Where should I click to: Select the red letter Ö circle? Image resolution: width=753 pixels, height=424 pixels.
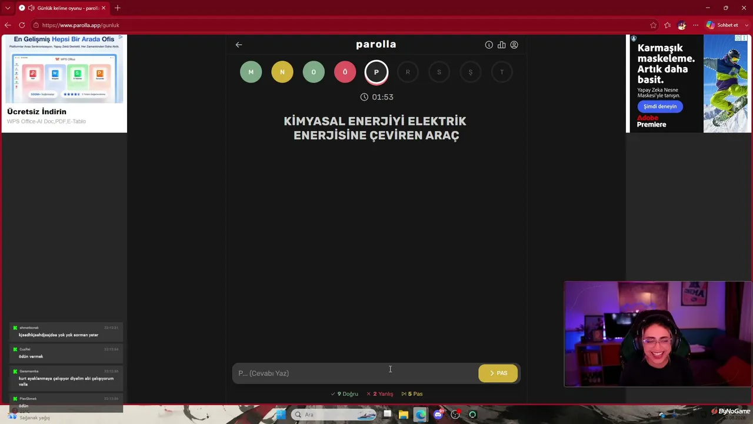click(x=345, y=72)
